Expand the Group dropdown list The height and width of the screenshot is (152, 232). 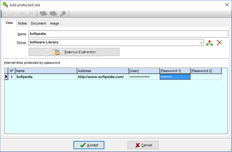201,43
